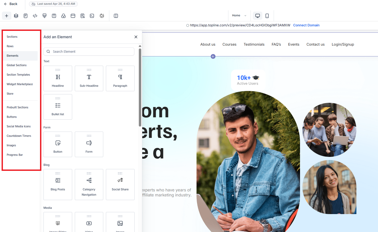The image size is (378, 232).
Task: Open the custom code brackets icon
Action: 35,16
